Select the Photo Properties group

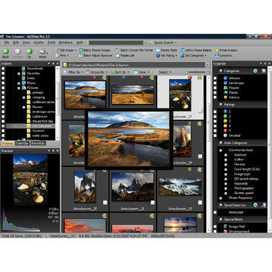click(241, 198)
